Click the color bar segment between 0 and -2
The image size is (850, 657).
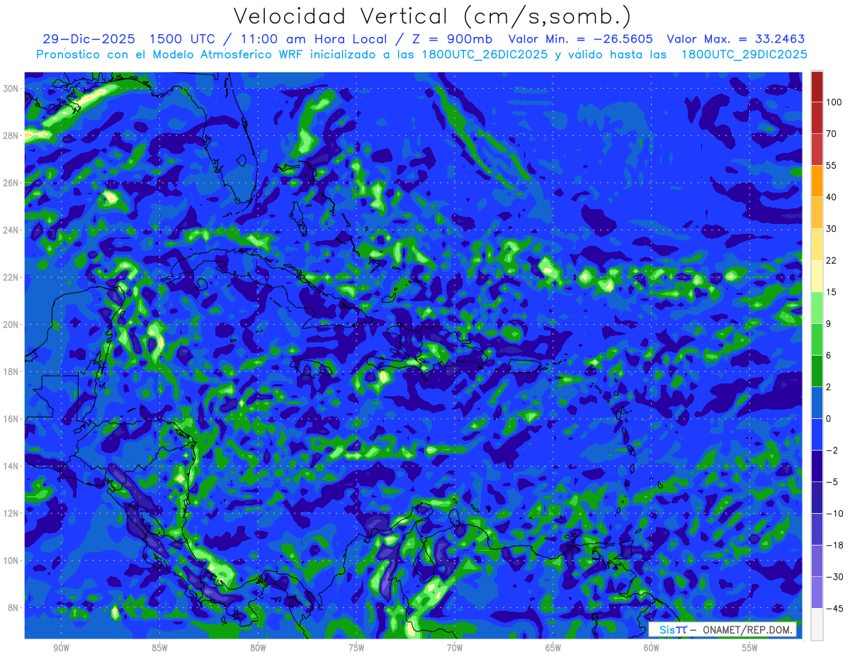point(817,434)
